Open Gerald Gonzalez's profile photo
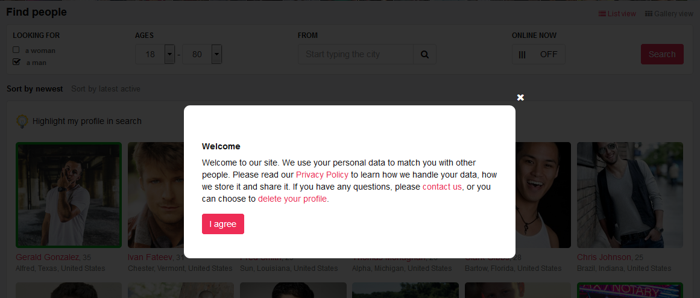Image resolution: width=700 pixels, height=298 pixels. [x=69, y=195]
